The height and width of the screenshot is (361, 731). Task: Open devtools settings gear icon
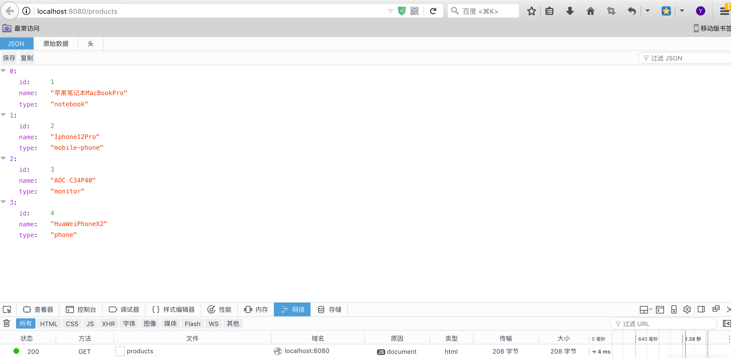(x=687, y=309)
